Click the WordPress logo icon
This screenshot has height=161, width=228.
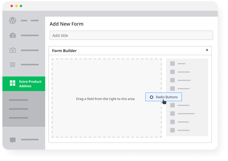[13, 21]
